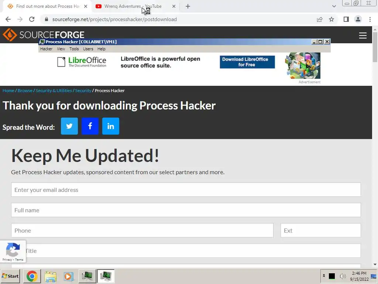Click Process Hacker title bar icon

pos(42,42)
